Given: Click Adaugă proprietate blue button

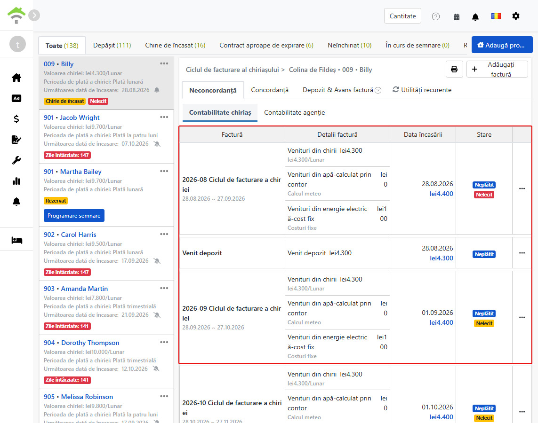Looking at the screenshot, I should pos(502,45).
